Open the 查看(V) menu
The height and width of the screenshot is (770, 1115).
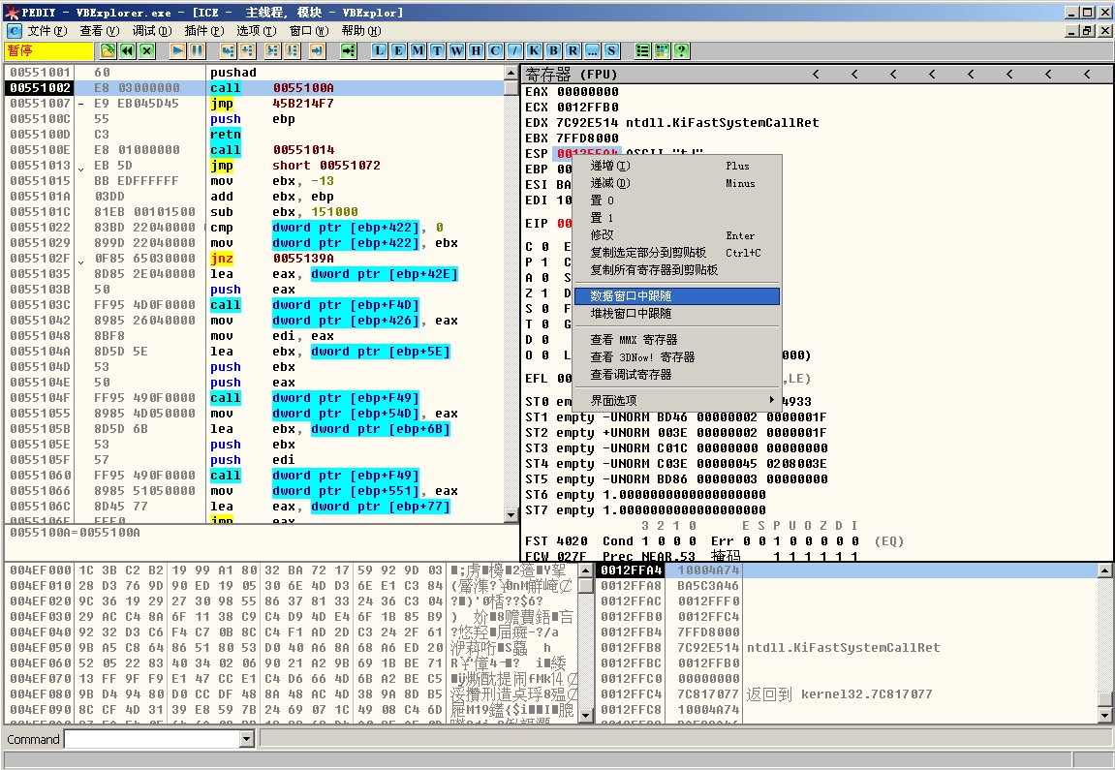click(x=100, y=31)
